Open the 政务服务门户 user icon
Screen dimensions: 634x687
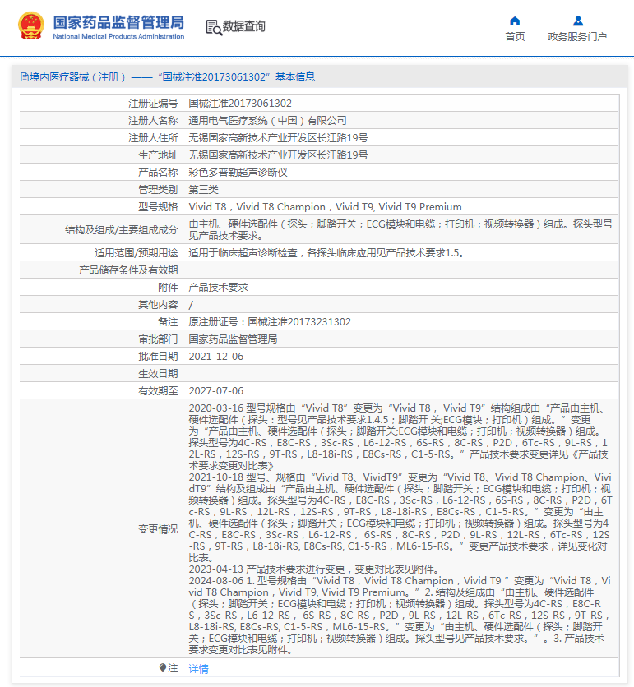coord(578,21)
